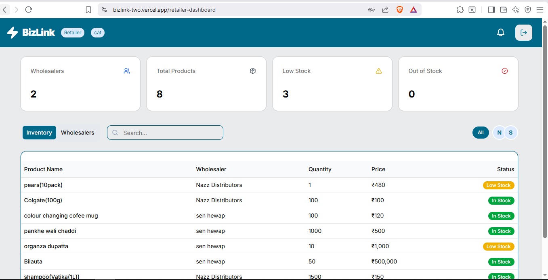Open Brave Wallet icon
Image resolution: width=548 pixels, height=280 pixels.
(504, 10)
